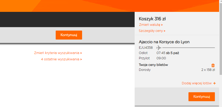Click the Dorosły passenger label
The width and height of the screenshot is (222, 107).
[x=145, y=70]
